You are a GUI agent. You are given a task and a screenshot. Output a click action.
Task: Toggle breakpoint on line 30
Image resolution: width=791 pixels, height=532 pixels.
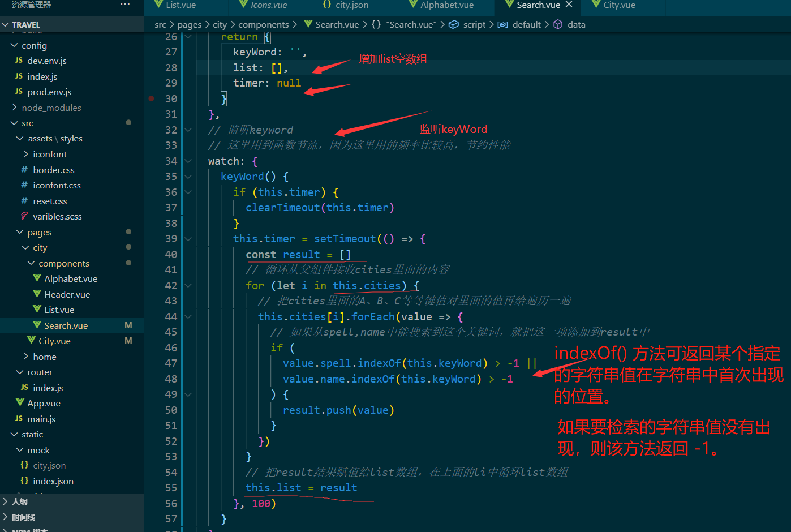152,98
